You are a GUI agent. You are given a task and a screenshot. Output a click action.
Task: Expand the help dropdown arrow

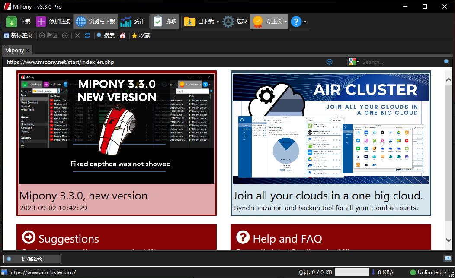coord(305,22)
